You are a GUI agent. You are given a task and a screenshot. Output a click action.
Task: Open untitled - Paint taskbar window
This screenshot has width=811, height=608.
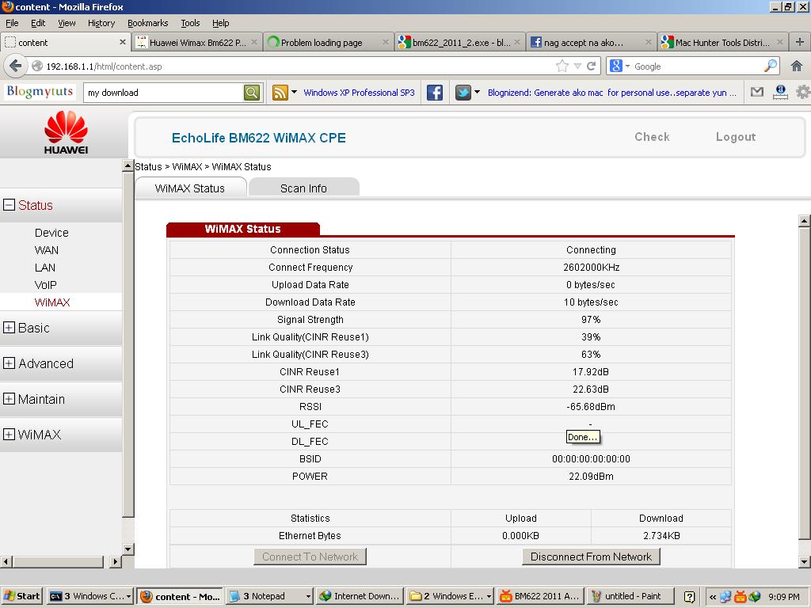[x=630, y=596]
